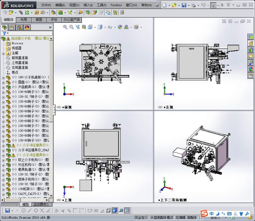Image resolution: width=255 pixels, height=221 pixels.
Task: Toggle Sogou moon half-width mode
Action: 217,214
